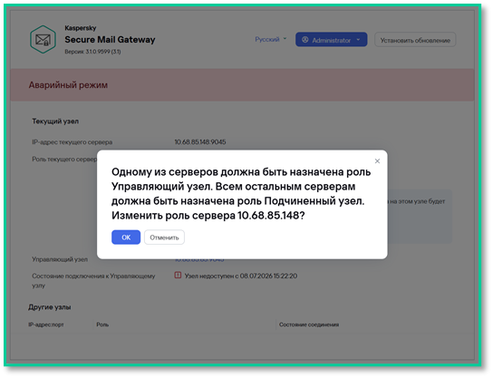Screen dimensions: 493x378
Task: Open the Administrator account menu
Action: pyautogui.click(x=331, y=40)
